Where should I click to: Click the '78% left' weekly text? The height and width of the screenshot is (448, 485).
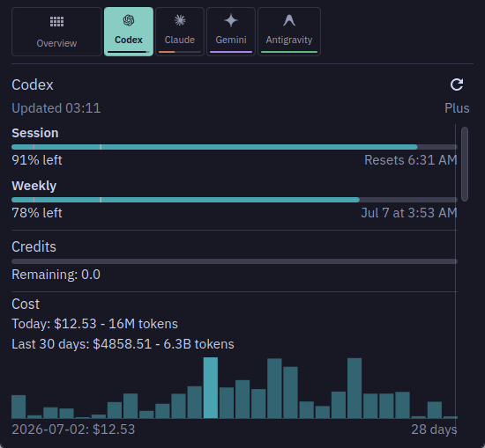click(x=37, y=213)
